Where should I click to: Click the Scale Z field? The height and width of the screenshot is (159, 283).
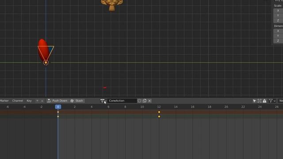[278, 20]
